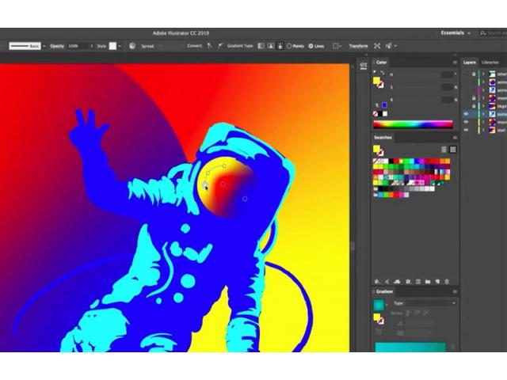The image size is (507, 380).
Task: Click the first Convert anchor point icon
Action: pyautogui.click(x=209, y=46)
